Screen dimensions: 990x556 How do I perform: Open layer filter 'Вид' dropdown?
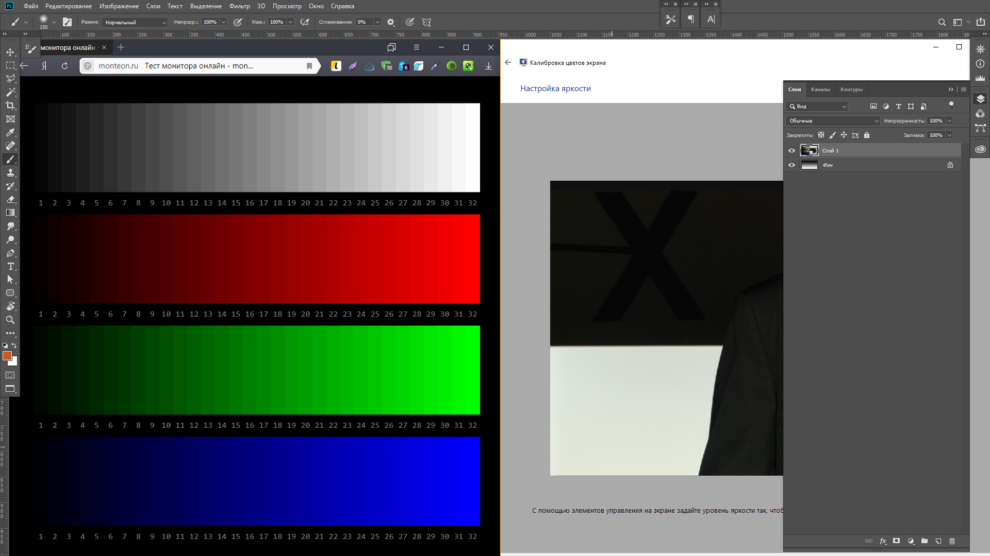pyautogui.click(x=817, y=106)
